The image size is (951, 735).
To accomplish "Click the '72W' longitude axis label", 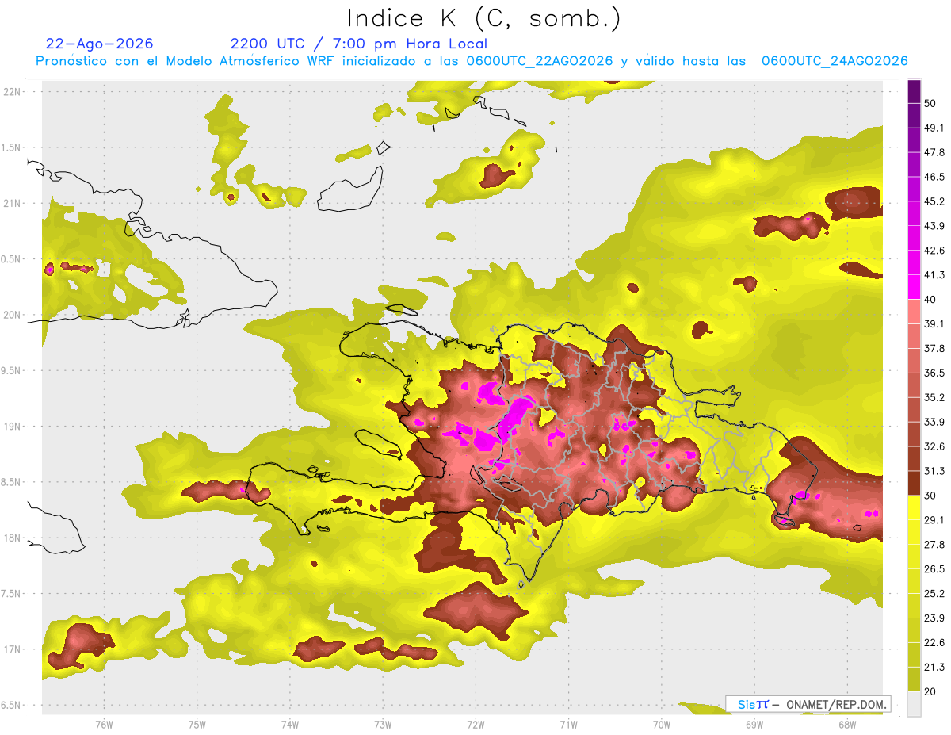I will click(x=475, y=725).
